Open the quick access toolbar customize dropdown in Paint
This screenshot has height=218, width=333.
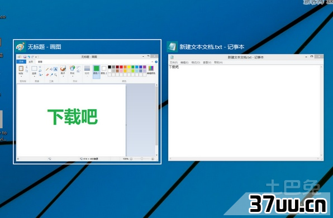pyautogui.click(x=36, y=57)
